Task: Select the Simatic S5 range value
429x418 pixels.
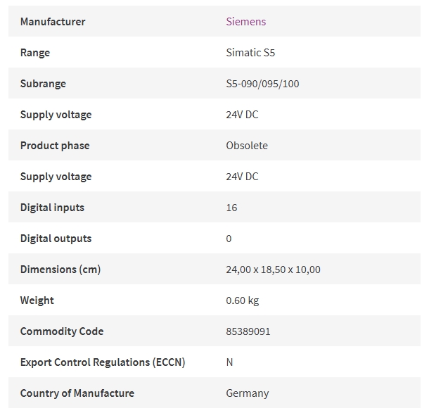Action: coord(250,52)
